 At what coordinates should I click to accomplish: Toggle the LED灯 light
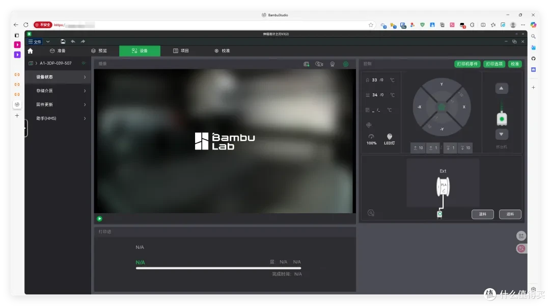390,139
